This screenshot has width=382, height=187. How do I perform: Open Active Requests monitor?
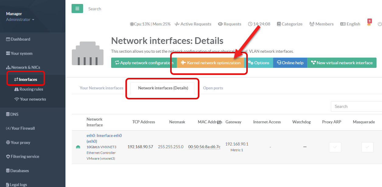coord(193,24)
